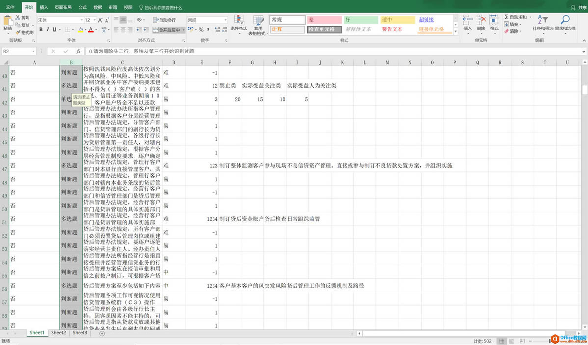Viewport: 588px width, 345px height.
Task: Toggle Wrap Text (自动换行)
Action: [164, 20]
